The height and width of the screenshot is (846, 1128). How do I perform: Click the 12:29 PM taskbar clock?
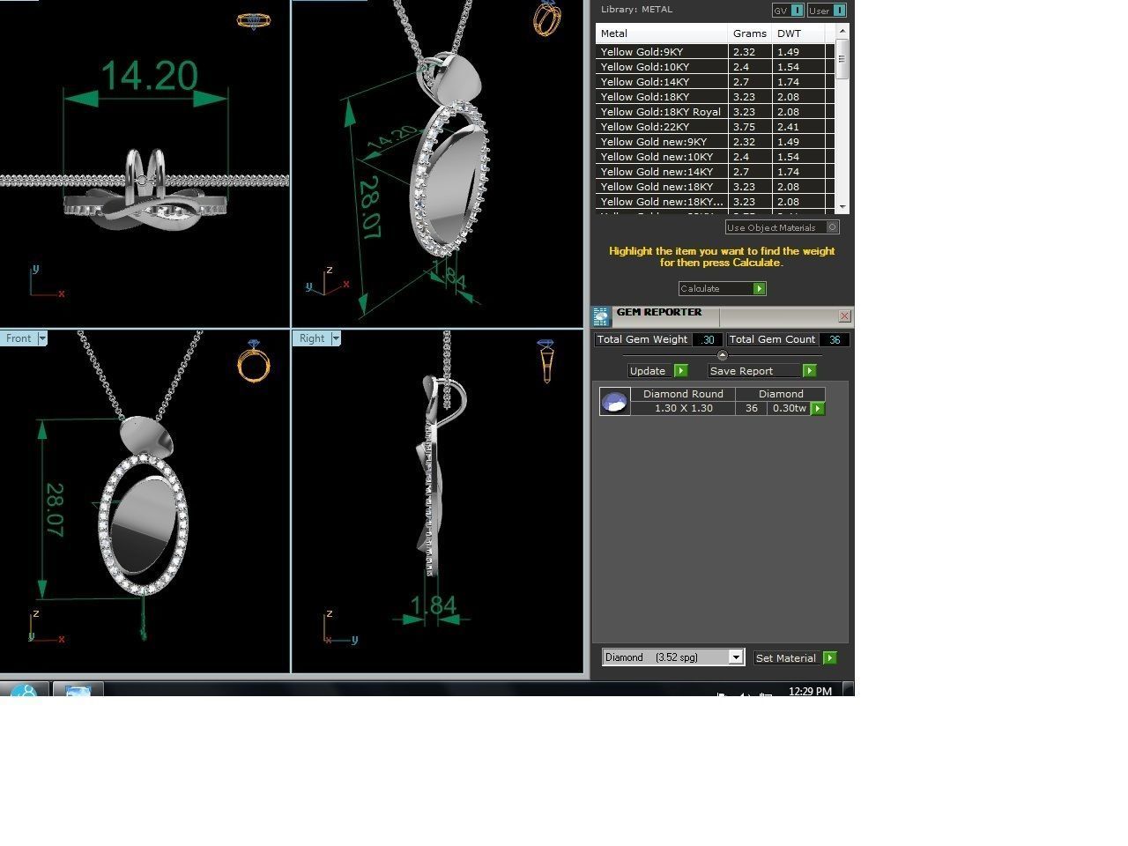[810, 691]
